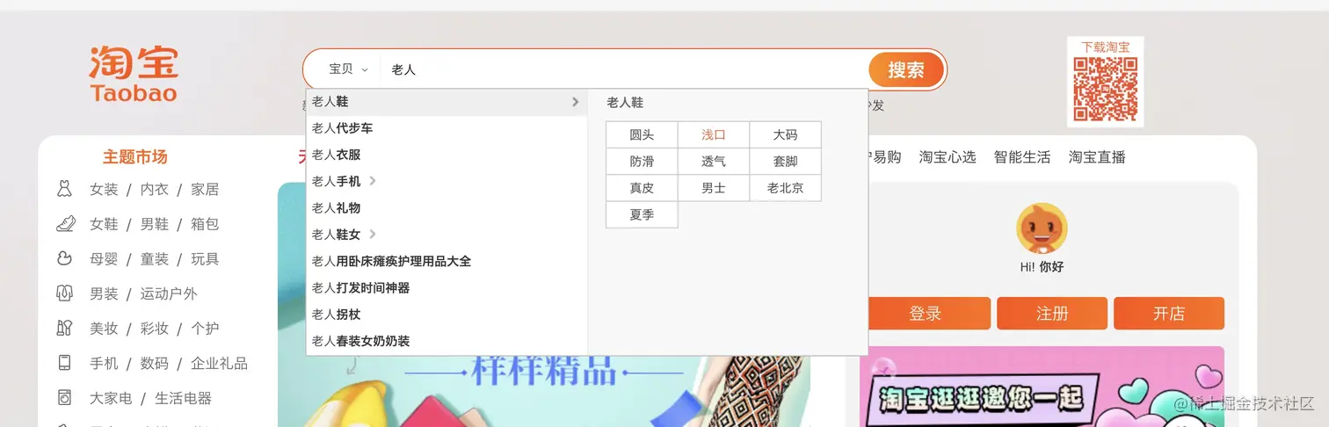1329x427 pixels.
Task: Click the 数码 category link
Action: tap(155, 363)
